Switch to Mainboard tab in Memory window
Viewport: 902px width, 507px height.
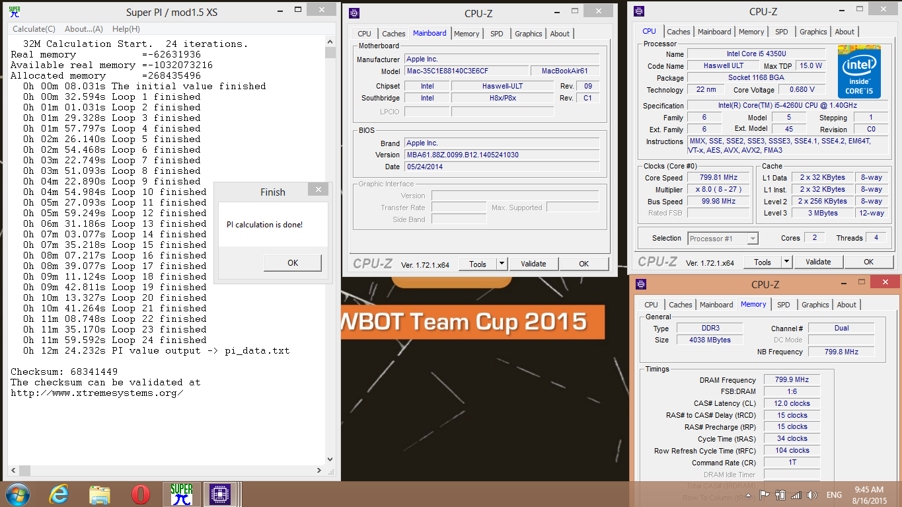(716, 305)
